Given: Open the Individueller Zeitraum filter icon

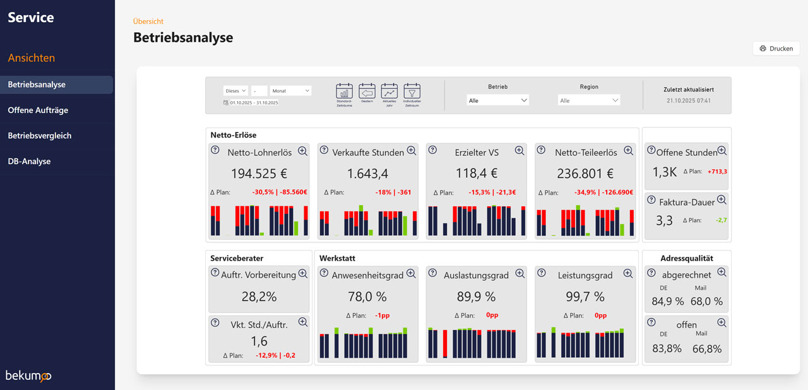Looking at the screenshot, I should coord(412,91).
